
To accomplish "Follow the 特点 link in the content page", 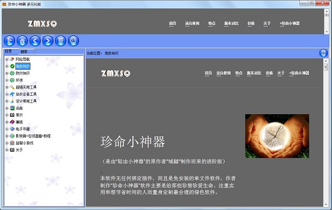I will (238, 73).
